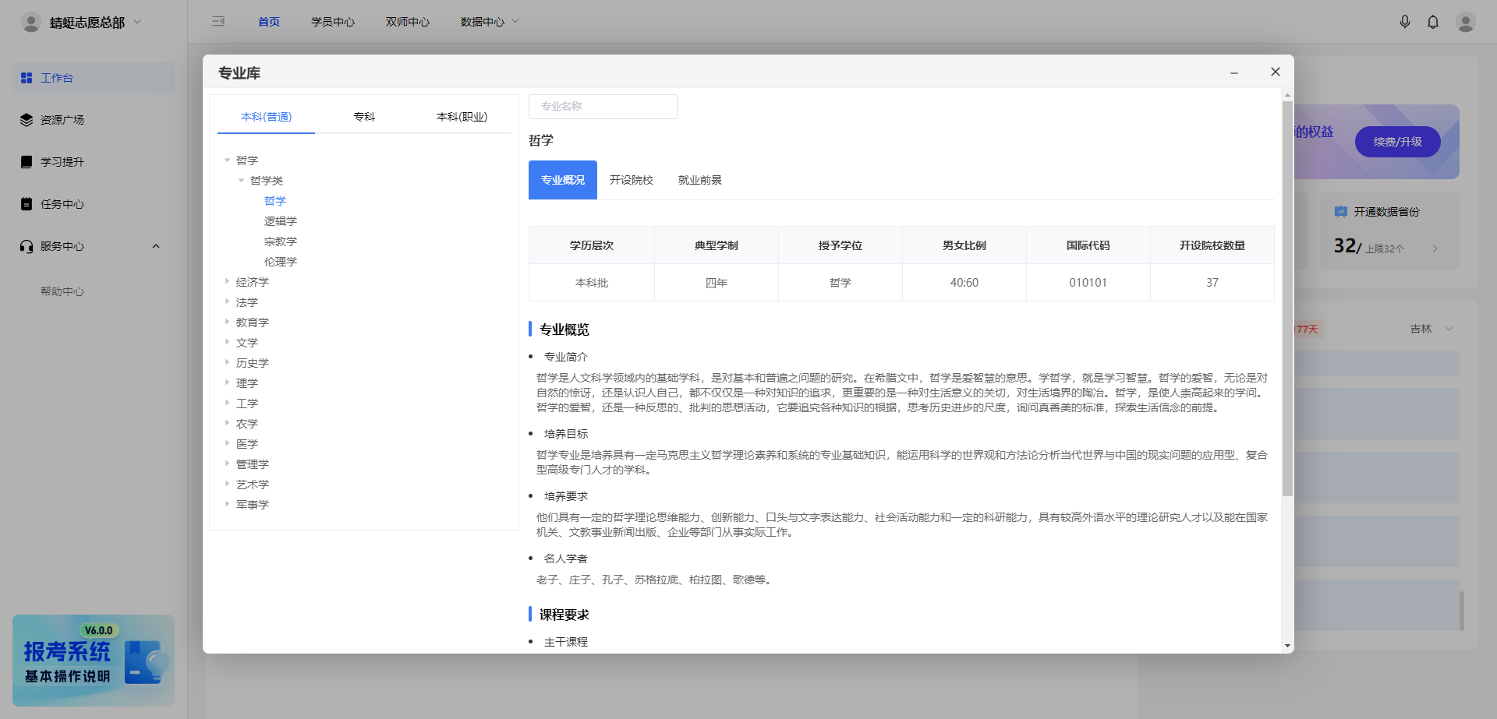This screenshot has width=1497, height=719.
Task: Open the 吉林 province dropdown
Action: (x=1431, y=328)
